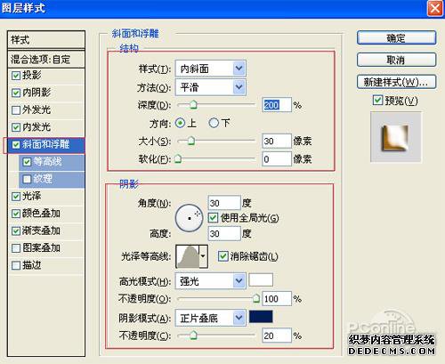
Task: Disable the 投影 drop shadow checkbox
Action: 16,76
